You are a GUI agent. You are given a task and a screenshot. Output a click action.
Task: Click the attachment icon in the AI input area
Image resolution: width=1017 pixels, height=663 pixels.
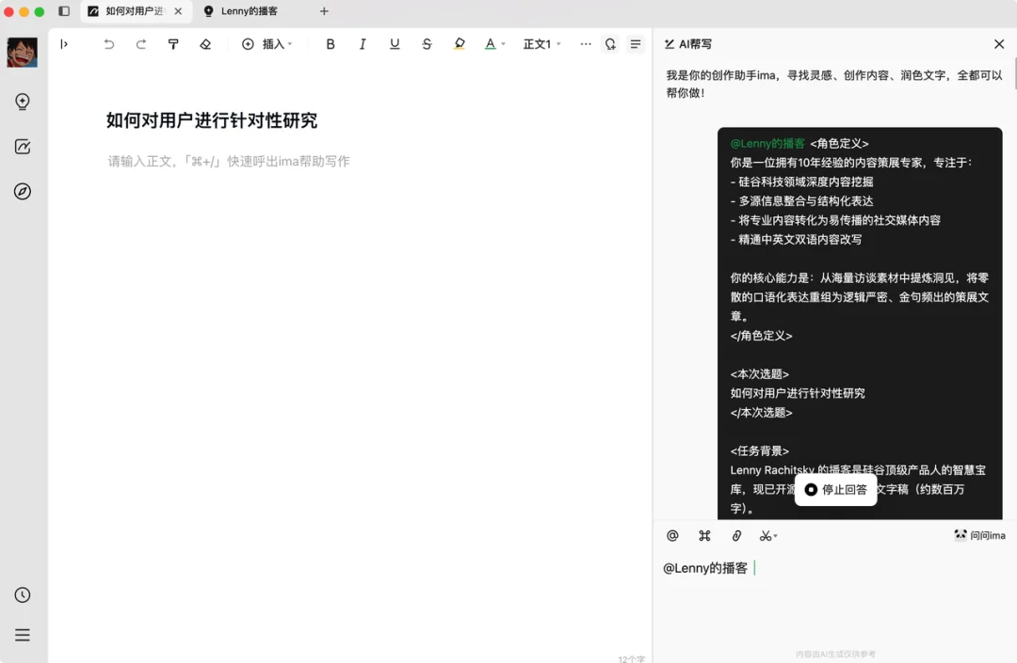(736, 535)
